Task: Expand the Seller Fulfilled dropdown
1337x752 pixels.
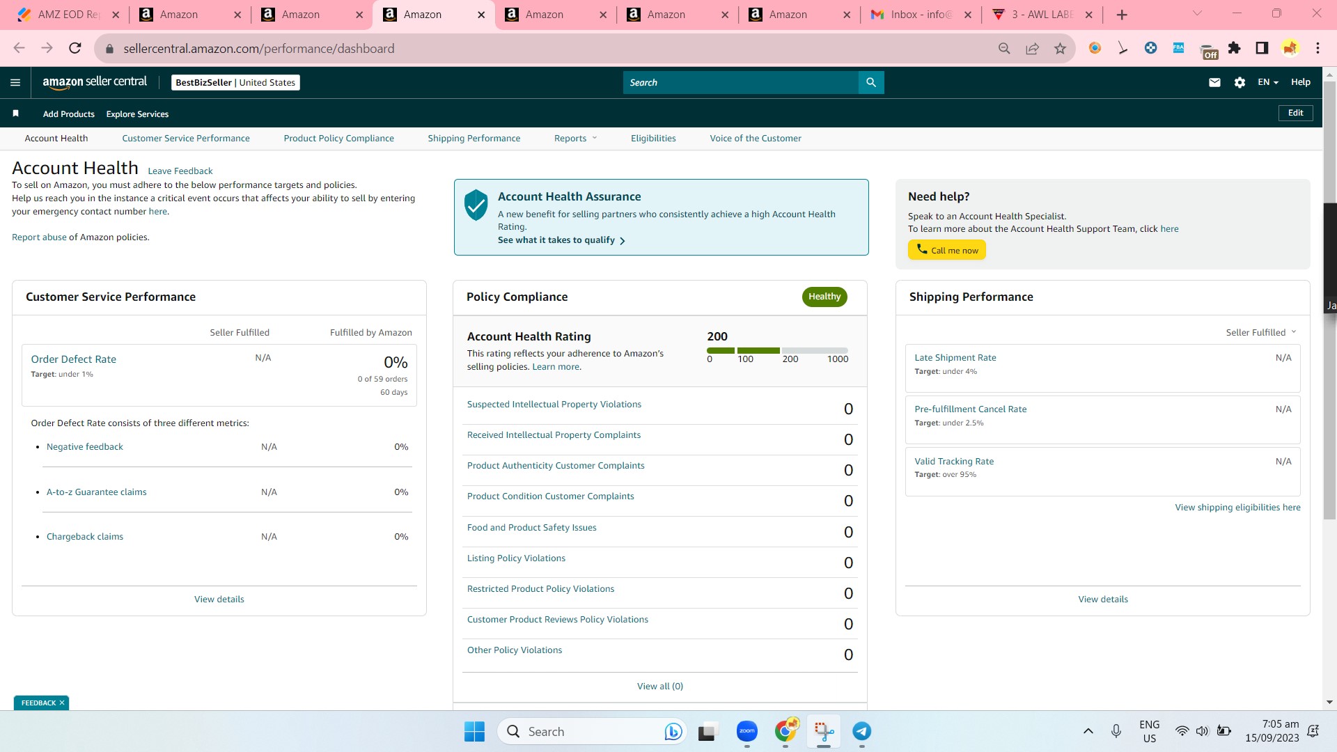Action: point(1261,332)
